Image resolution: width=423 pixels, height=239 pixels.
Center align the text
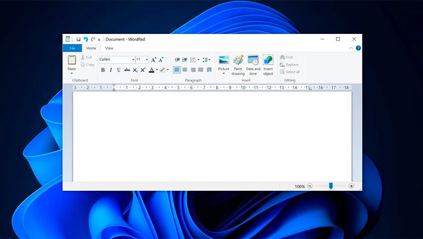pyautogui.click(x=185, y=70)
